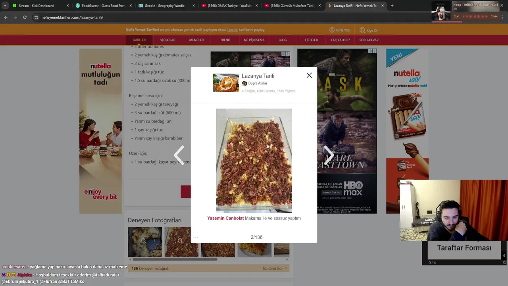This screenshot has height=286, width=508.
Task: Open KAÇ KALORİ? menu
Action: coord(340,40)
